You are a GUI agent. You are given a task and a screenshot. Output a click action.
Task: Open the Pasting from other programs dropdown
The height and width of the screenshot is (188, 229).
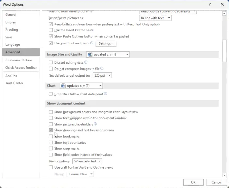pyautogui.click(x=167, y=12)
